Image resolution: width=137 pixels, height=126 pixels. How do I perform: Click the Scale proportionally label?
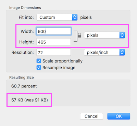coord(62,61)
